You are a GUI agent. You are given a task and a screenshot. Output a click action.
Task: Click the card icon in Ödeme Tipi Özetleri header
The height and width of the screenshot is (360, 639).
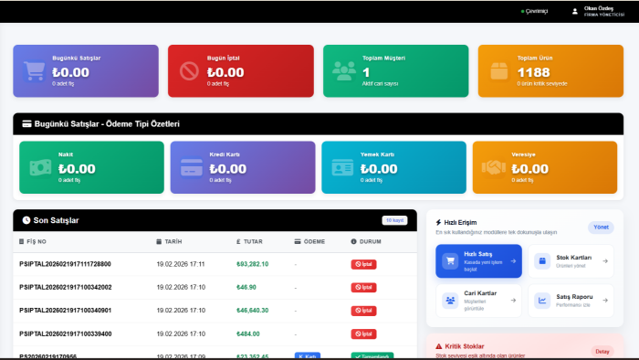26,124
